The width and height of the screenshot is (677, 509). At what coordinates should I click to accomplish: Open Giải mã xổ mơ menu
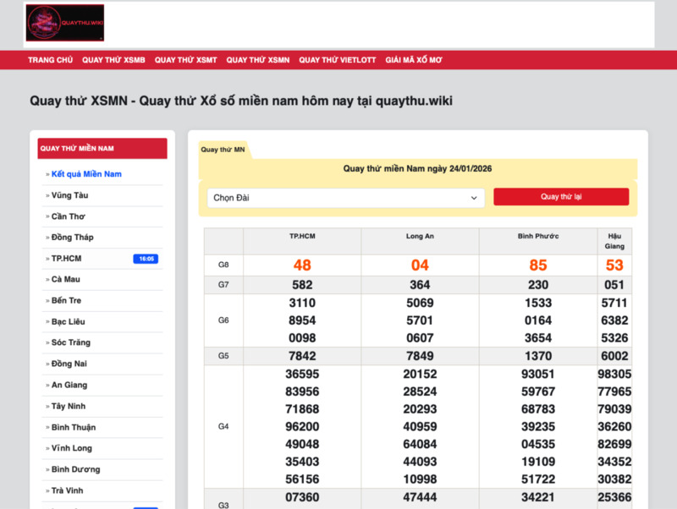[413, 60]
